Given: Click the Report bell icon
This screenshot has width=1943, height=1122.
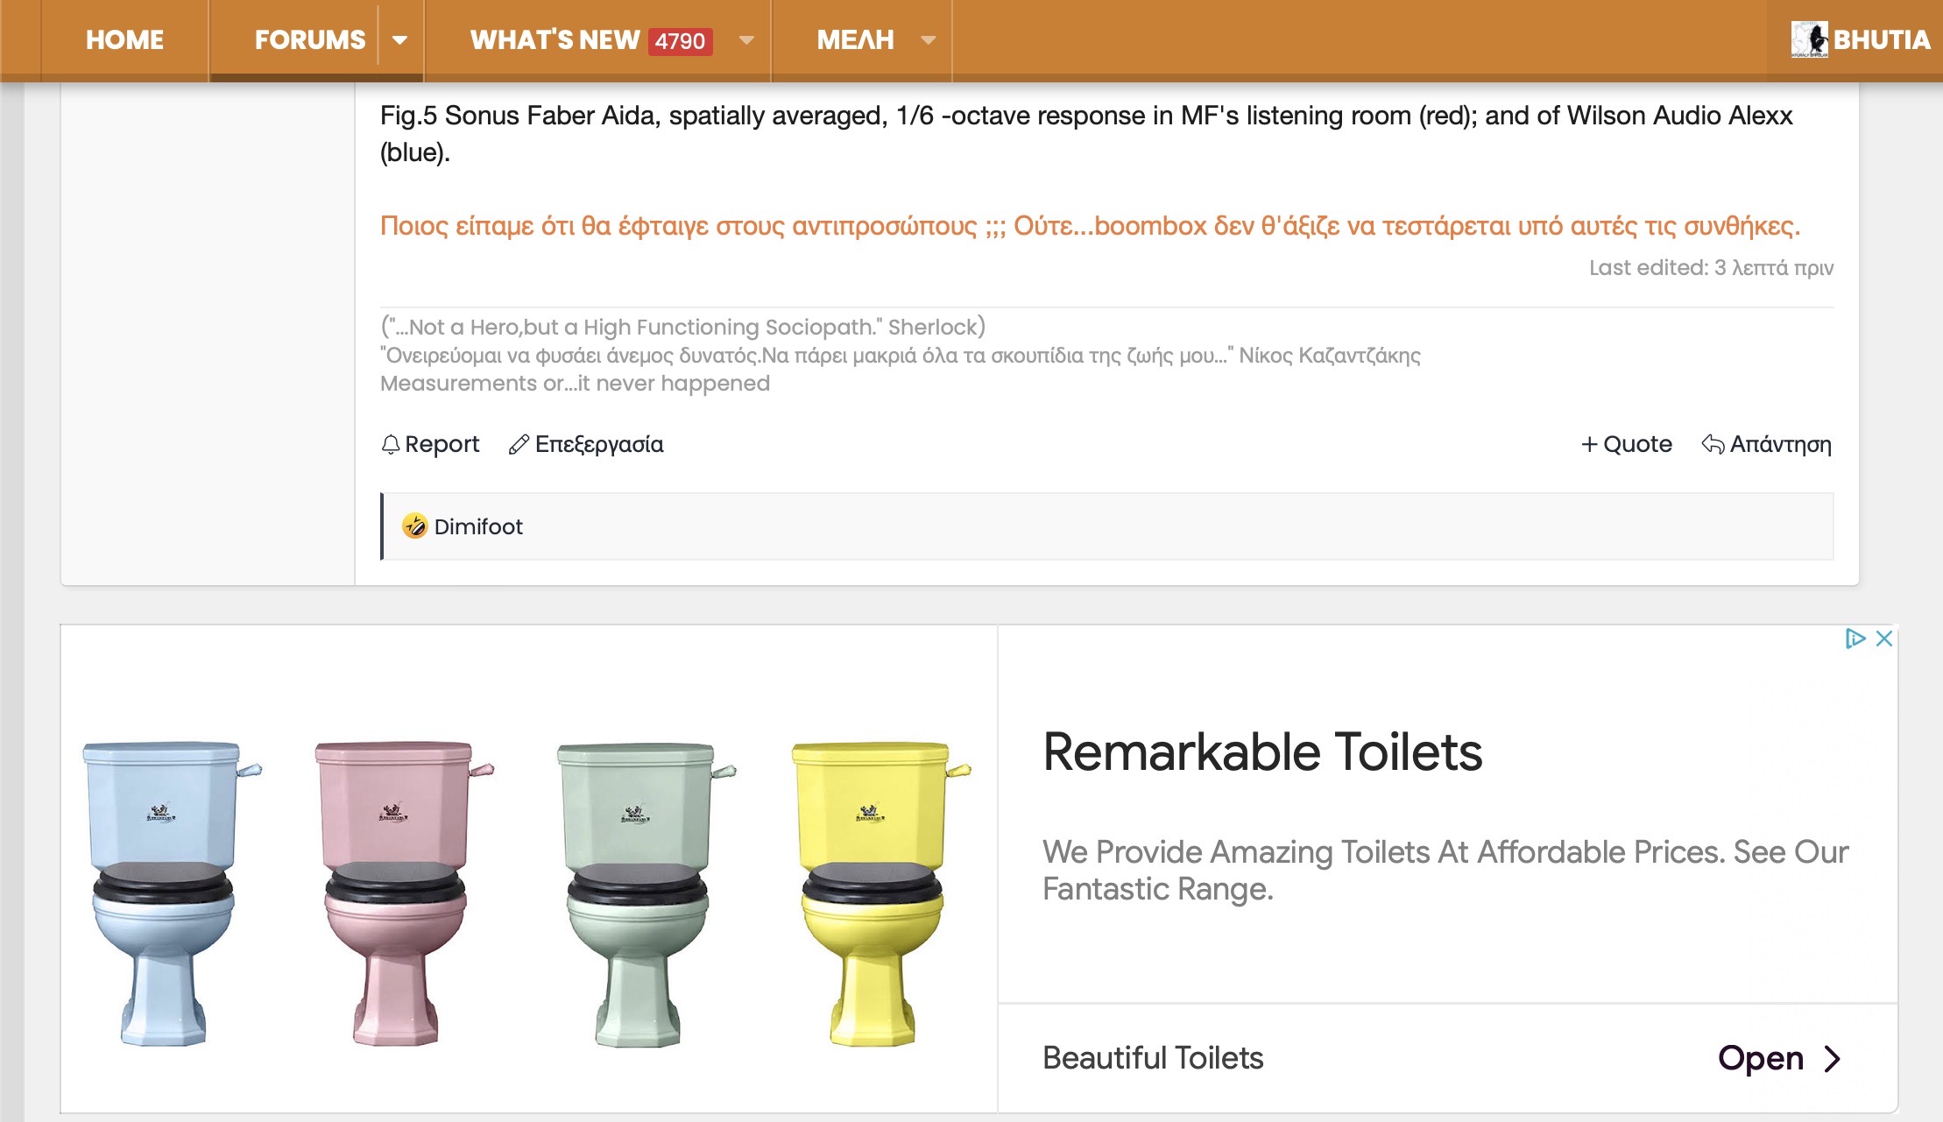Looking at the screenshot, I should coord(391,445).
